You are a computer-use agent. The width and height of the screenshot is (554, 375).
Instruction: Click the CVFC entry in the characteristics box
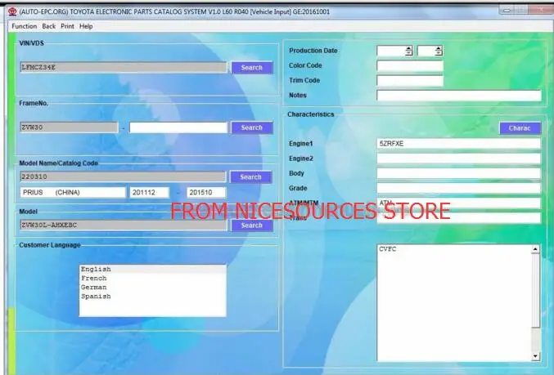(x=388, y=249)
